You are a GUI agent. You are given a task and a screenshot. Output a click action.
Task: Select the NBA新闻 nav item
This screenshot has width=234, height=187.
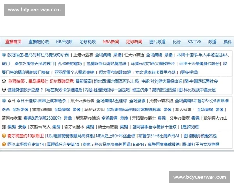click(x=111, y=42)
